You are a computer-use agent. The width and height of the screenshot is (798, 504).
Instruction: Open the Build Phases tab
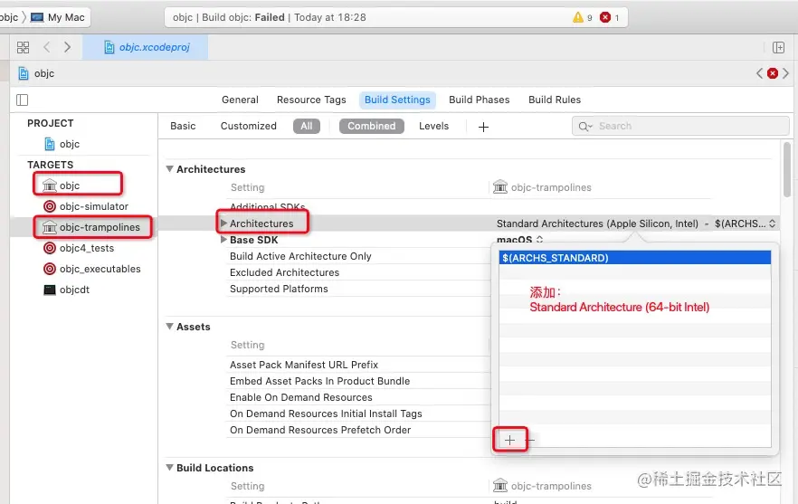coord(479,100)
